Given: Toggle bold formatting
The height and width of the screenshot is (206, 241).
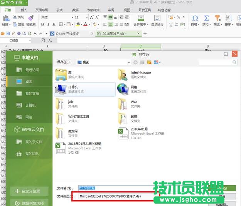Looking at the screenshot, I should coord(42,24).
